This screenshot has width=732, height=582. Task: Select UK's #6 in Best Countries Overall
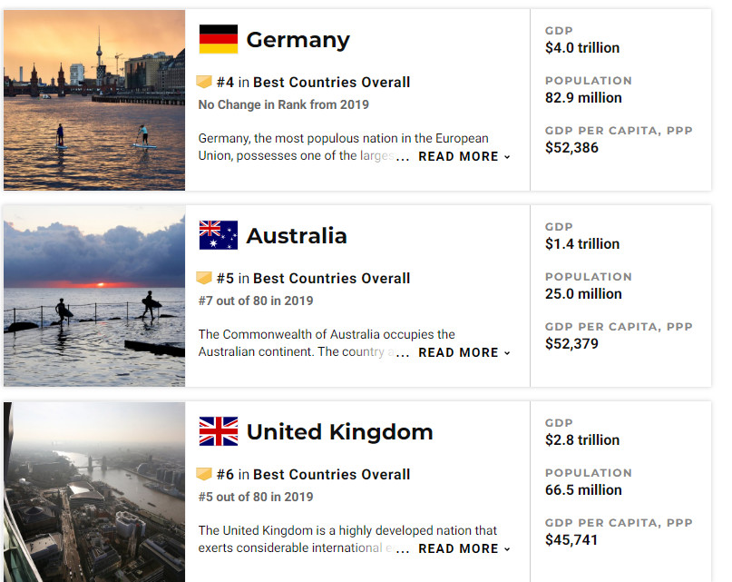[x=313, y=474]
